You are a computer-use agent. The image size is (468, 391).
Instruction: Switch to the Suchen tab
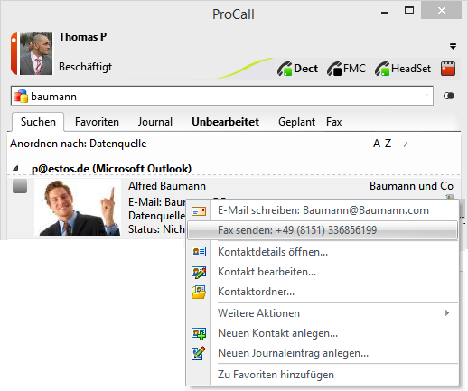coord(38,122)
